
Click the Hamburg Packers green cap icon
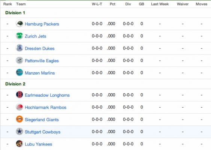click(x=19, y=24)
